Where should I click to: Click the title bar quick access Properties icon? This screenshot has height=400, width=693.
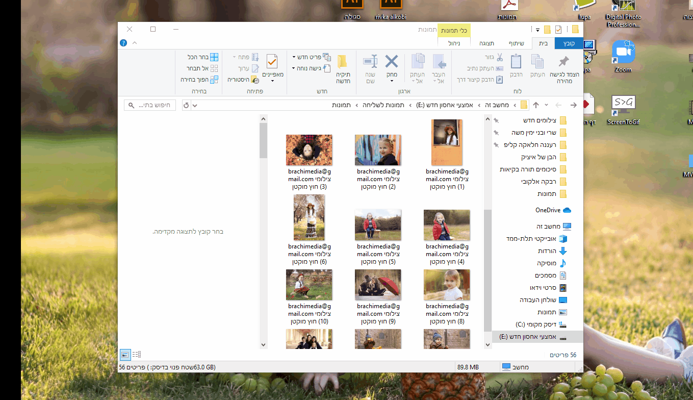click(x=558, y=29)
